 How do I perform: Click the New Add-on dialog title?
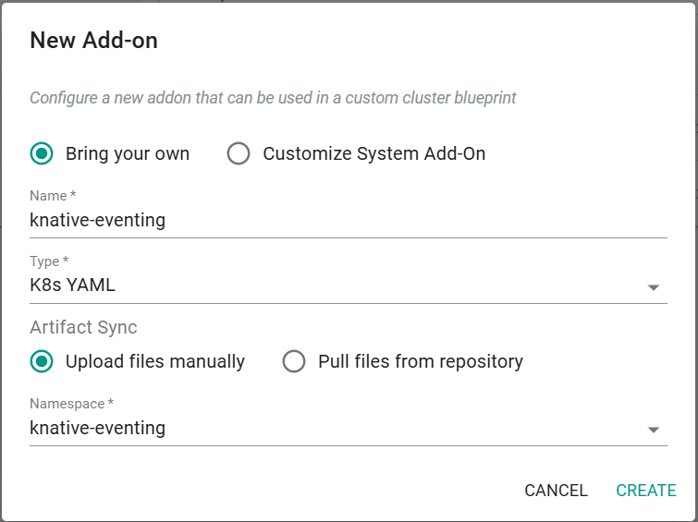click(x=93, y=41)
